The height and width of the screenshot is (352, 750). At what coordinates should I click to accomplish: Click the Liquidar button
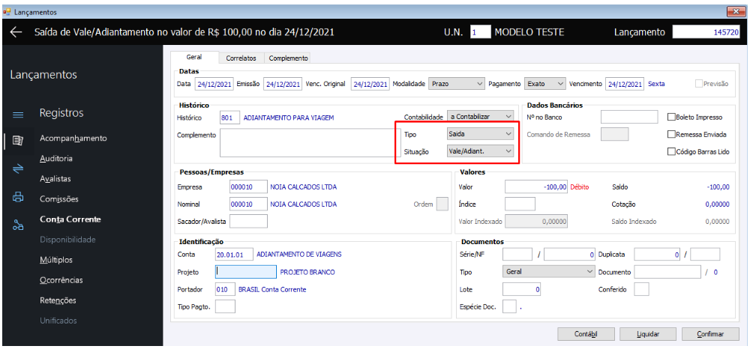click(x=648, y=334)
